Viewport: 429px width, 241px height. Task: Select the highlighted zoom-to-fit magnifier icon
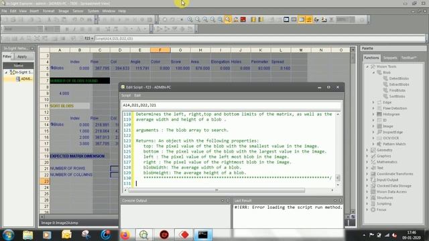pos(228,19)
